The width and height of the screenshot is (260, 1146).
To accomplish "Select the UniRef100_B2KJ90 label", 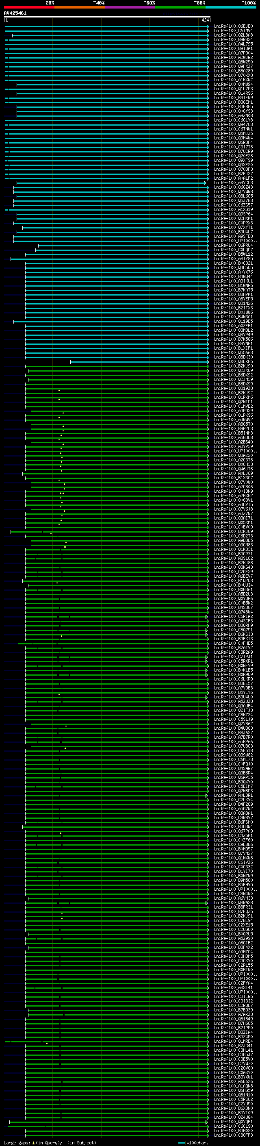I will pos(233,366).
